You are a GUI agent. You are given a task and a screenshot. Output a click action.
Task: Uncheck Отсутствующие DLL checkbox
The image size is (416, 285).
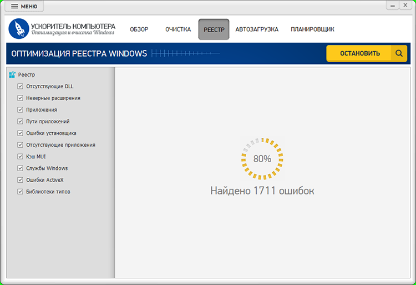click(21, 87)
